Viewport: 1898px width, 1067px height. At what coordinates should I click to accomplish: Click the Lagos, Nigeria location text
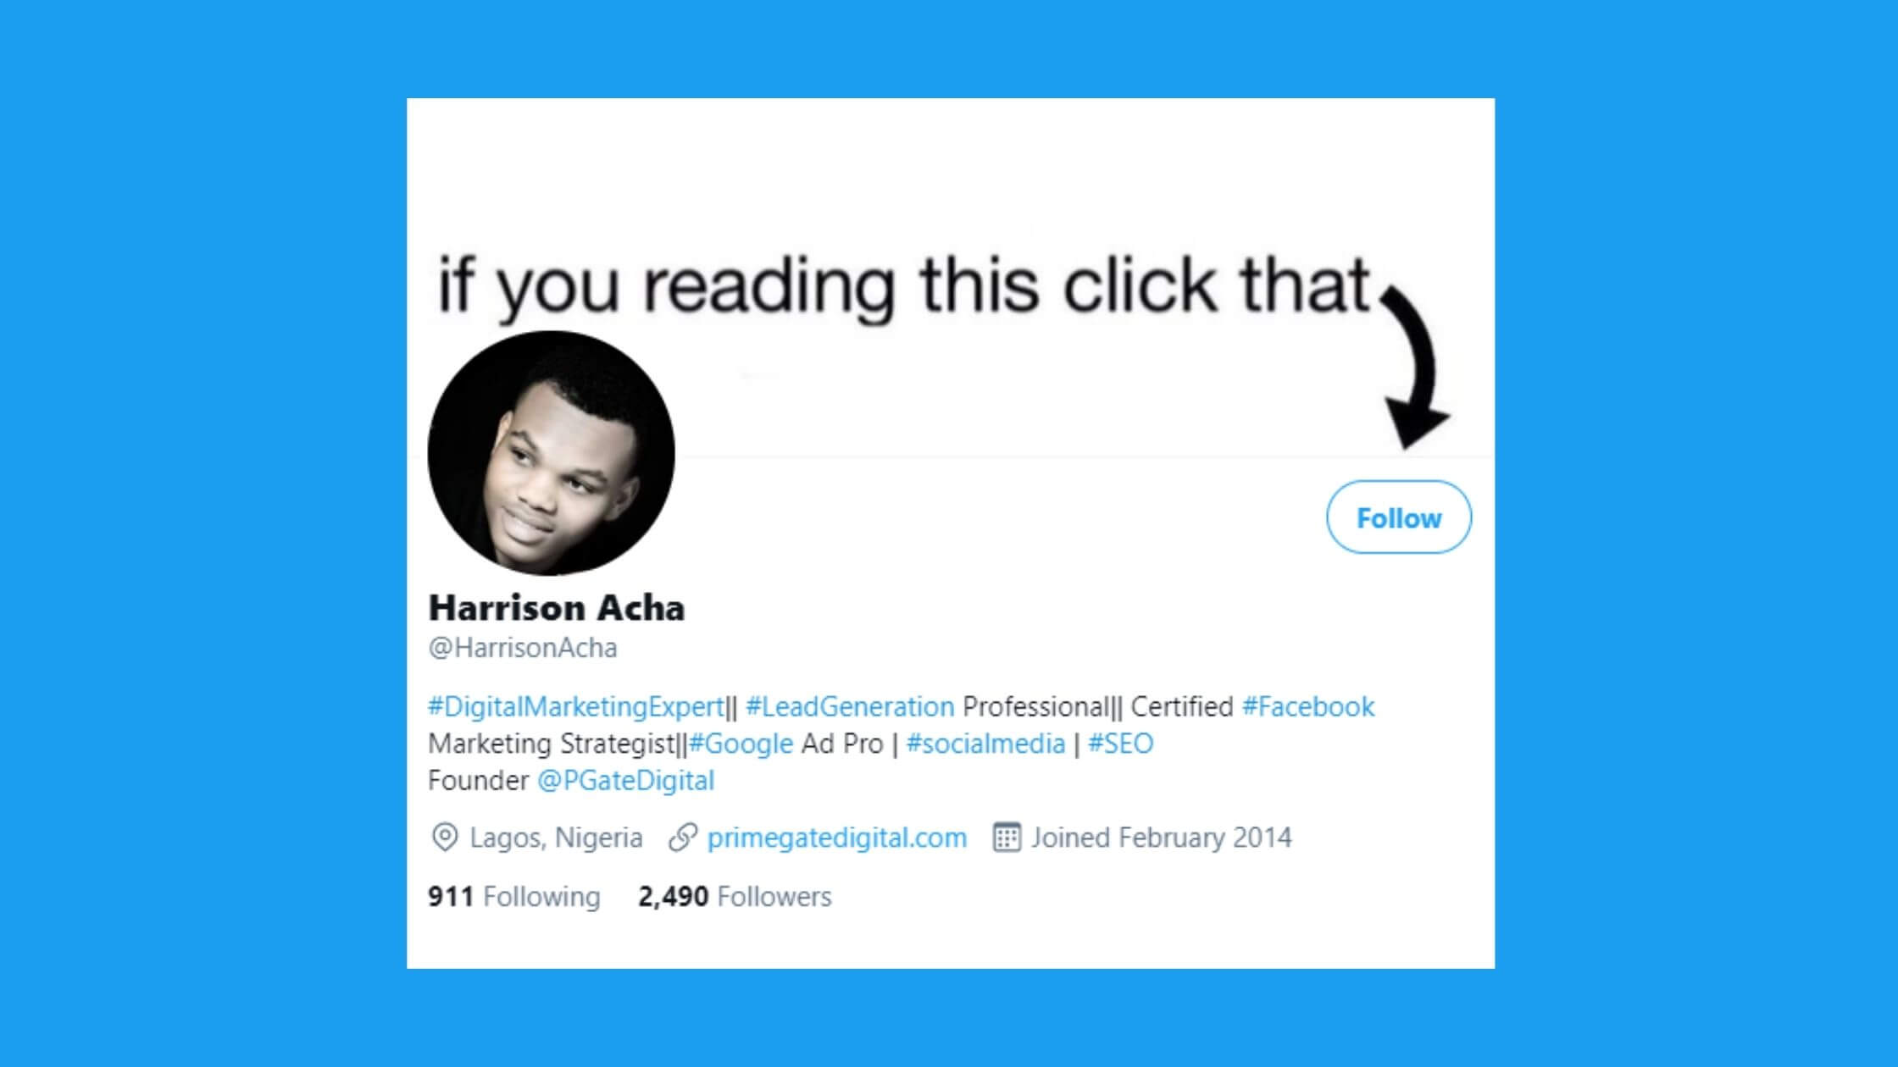pyautogui.click(x=556, y=838)
